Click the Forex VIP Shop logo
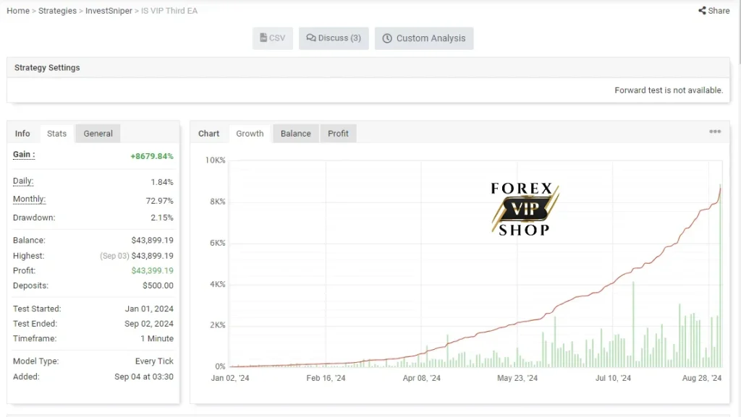This screenshot has width=741, height=417. pos(525,209)
